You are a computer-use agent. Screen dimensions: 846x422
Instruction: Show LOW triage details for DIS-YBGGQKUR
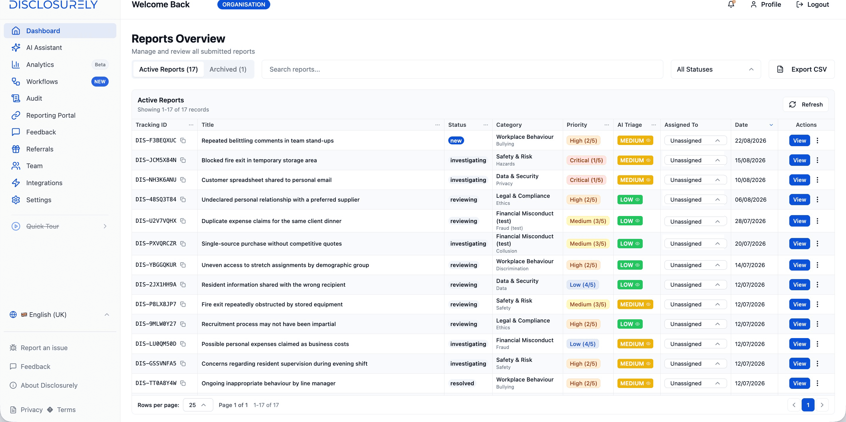630,265
